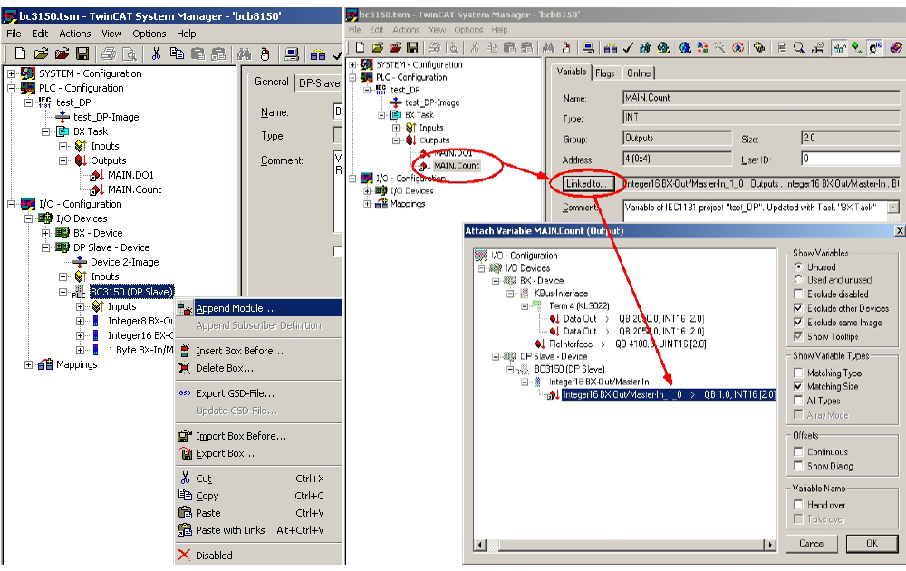
Task: Click Print Preview icon in left window toolbar
Action: pyautogui.click(x=130, y=53)
